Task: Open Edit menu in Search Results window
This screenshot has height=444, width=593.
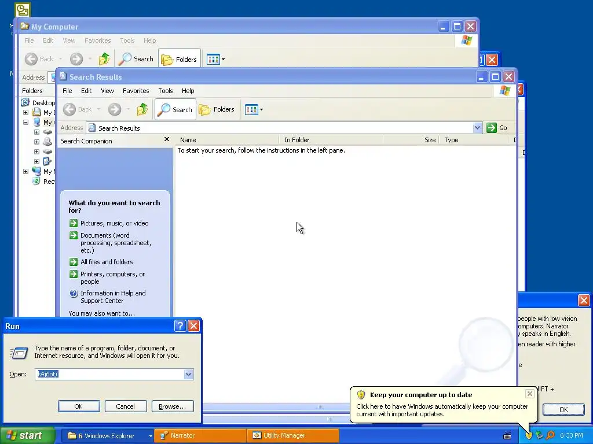Action: click(x=86, y=91)
